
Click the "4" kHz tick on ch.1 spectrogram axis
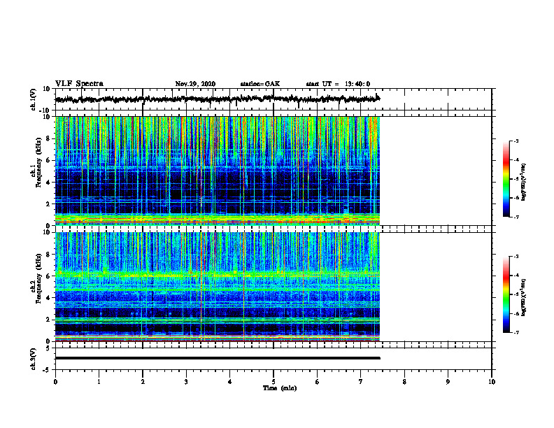(49, 183)
